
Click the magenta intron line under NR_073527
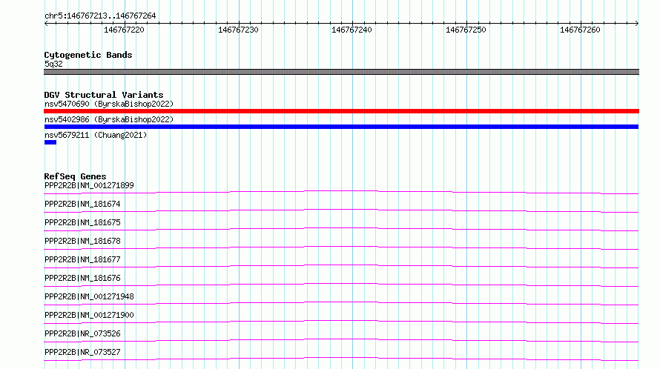pyautogui.click(x=341, y=358)
